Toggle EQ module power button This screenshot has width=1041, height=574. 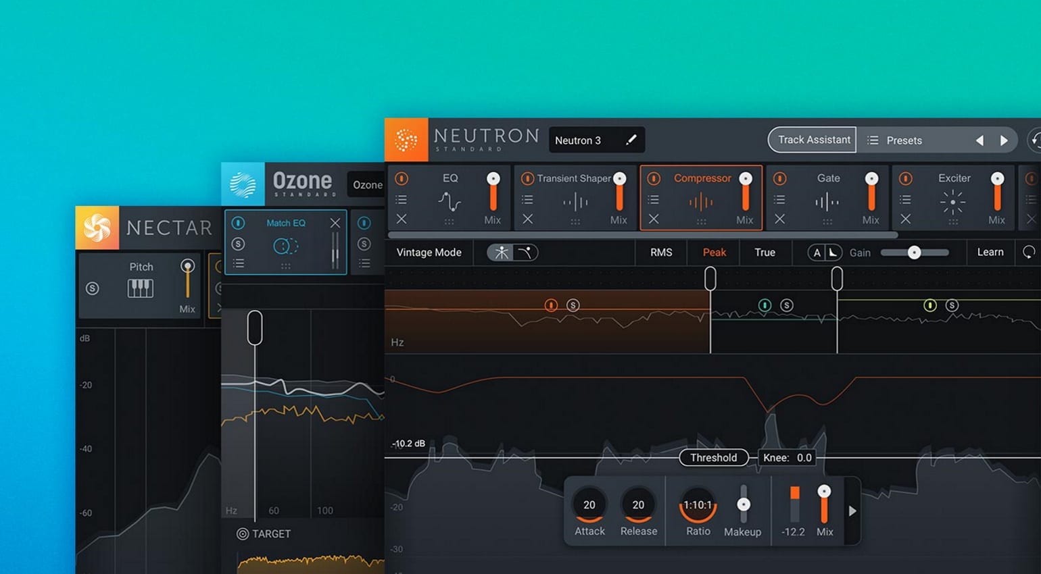tap(402, 178)
